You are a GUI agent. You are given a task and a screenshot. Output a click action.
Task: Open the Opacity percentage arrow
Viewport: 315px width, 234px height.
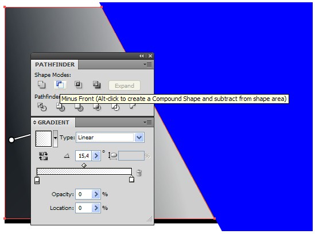pos(96,194)
